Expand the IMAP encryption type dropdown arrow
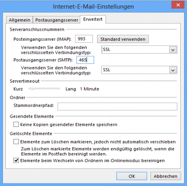 (173, 50)
